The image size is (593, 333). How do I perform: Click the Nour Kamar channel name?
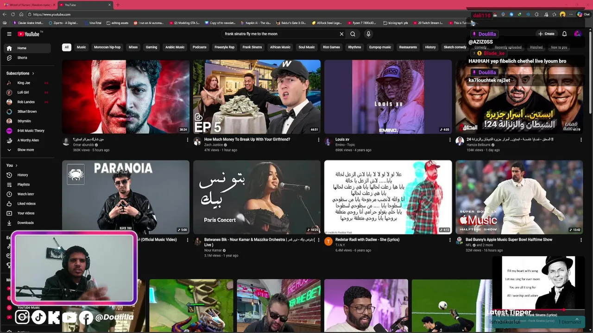213,250
